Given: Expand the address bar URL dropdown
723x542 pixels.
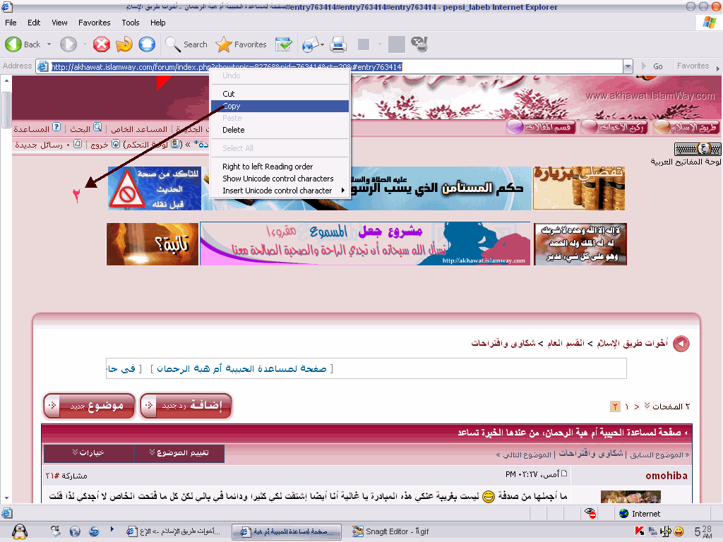Looking at the screenshot, I should 628,66.
